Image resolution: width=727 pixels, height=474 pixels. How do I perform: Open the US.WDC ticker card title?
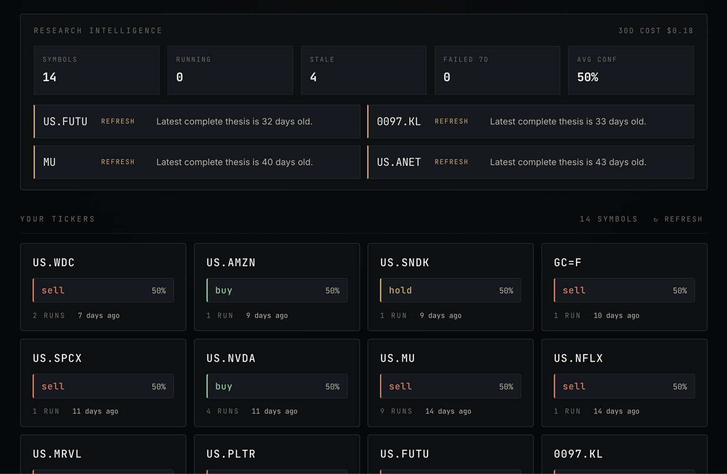coord(53,262)
